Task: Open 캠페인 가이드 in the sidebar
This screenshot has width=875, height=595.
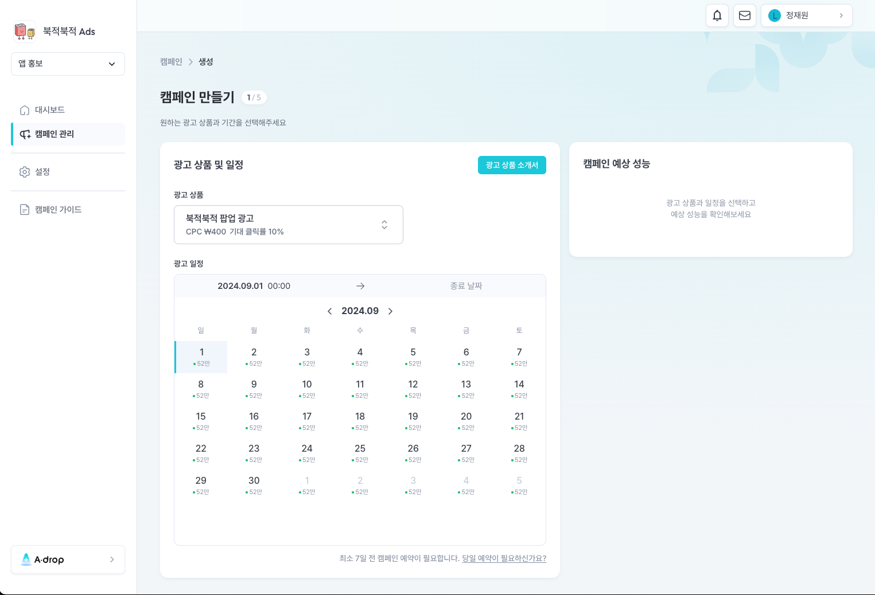Action: pos(68,210)
